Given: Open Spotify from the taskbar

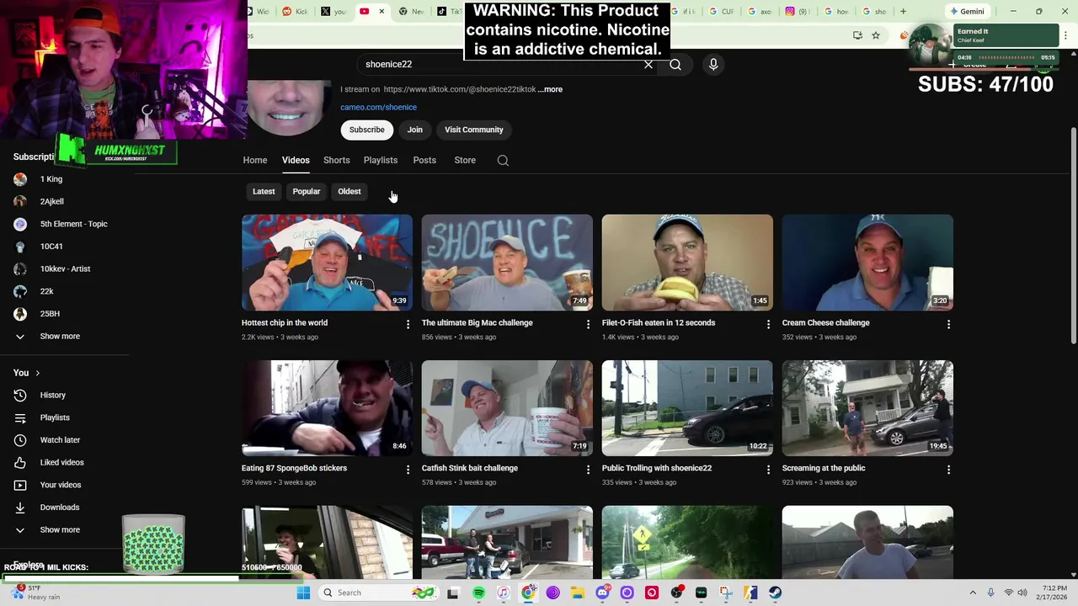Looking at the screenshot, I should click(478, 593).
